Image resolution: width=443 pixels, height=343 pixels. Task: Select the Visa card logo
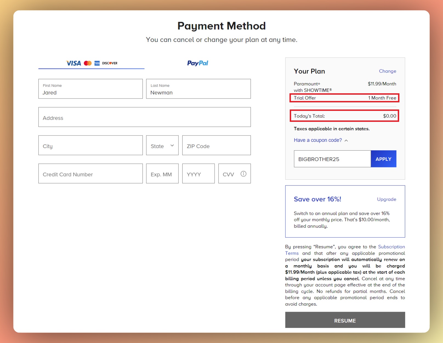point(73,63)
